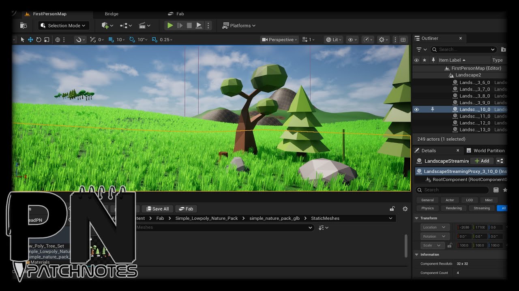Toggle grid location snapping icon
This screenshot has width=519, height=291.
(x=111, y=40)
